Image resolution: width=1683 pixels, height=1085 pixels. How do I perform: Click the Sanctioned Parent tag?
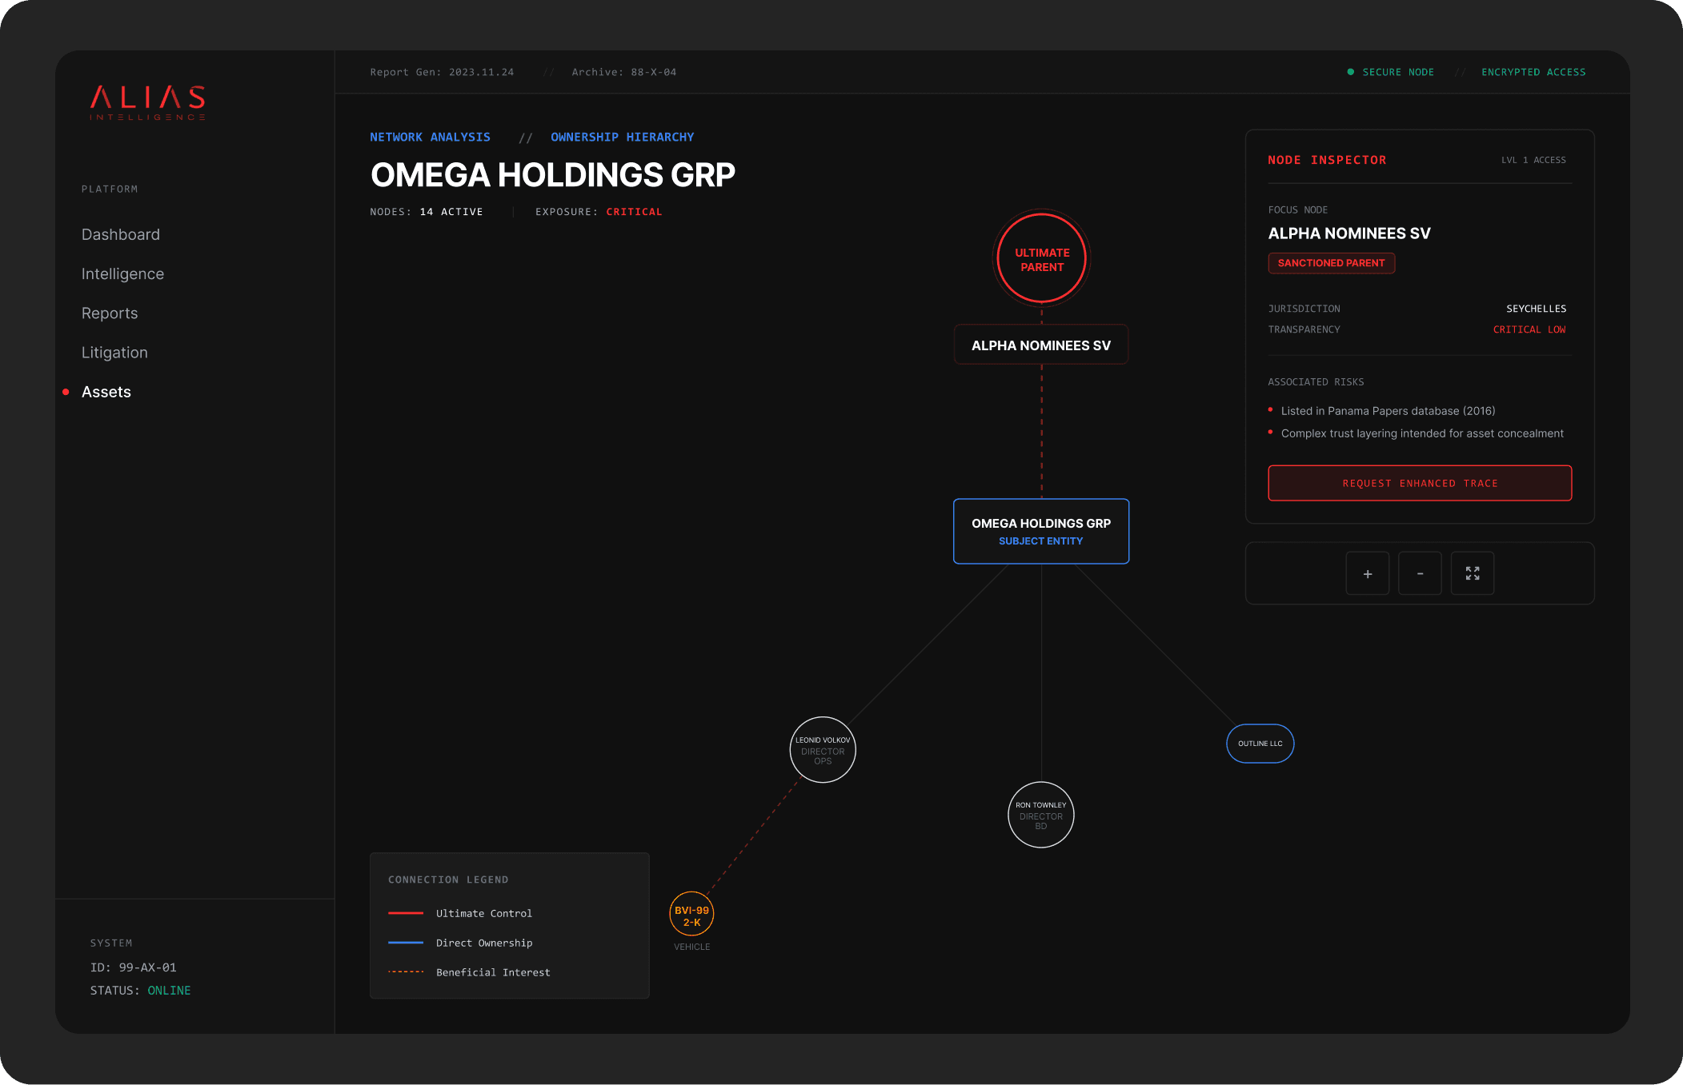1331,263
